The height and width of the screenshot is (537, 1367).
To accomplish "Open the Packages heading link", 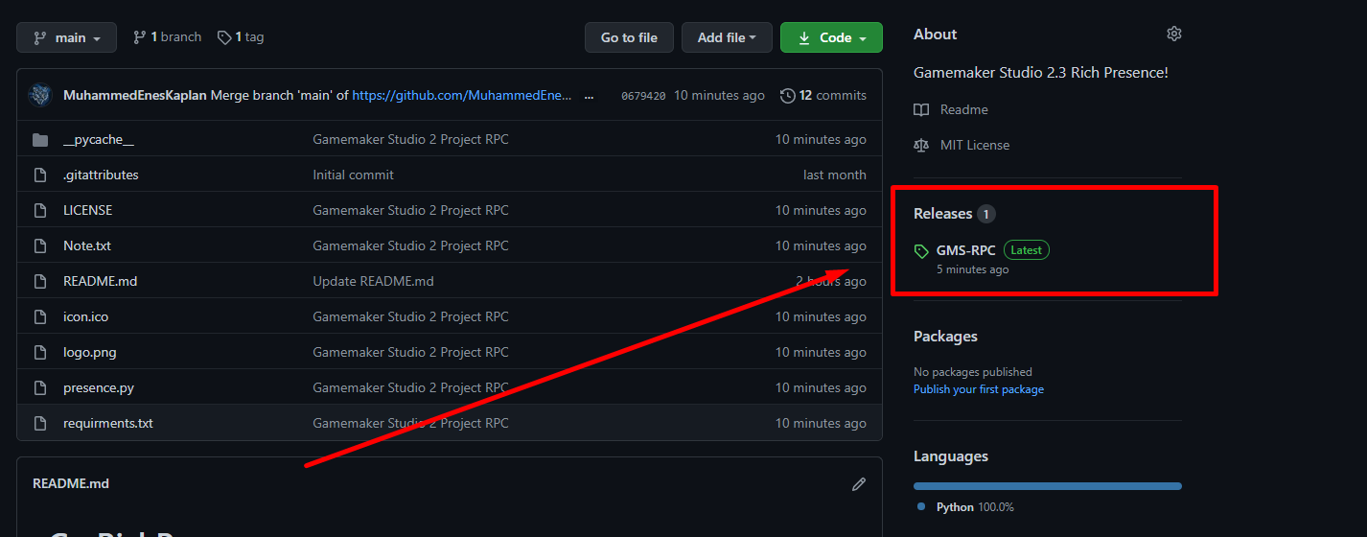I will (945, 336).
